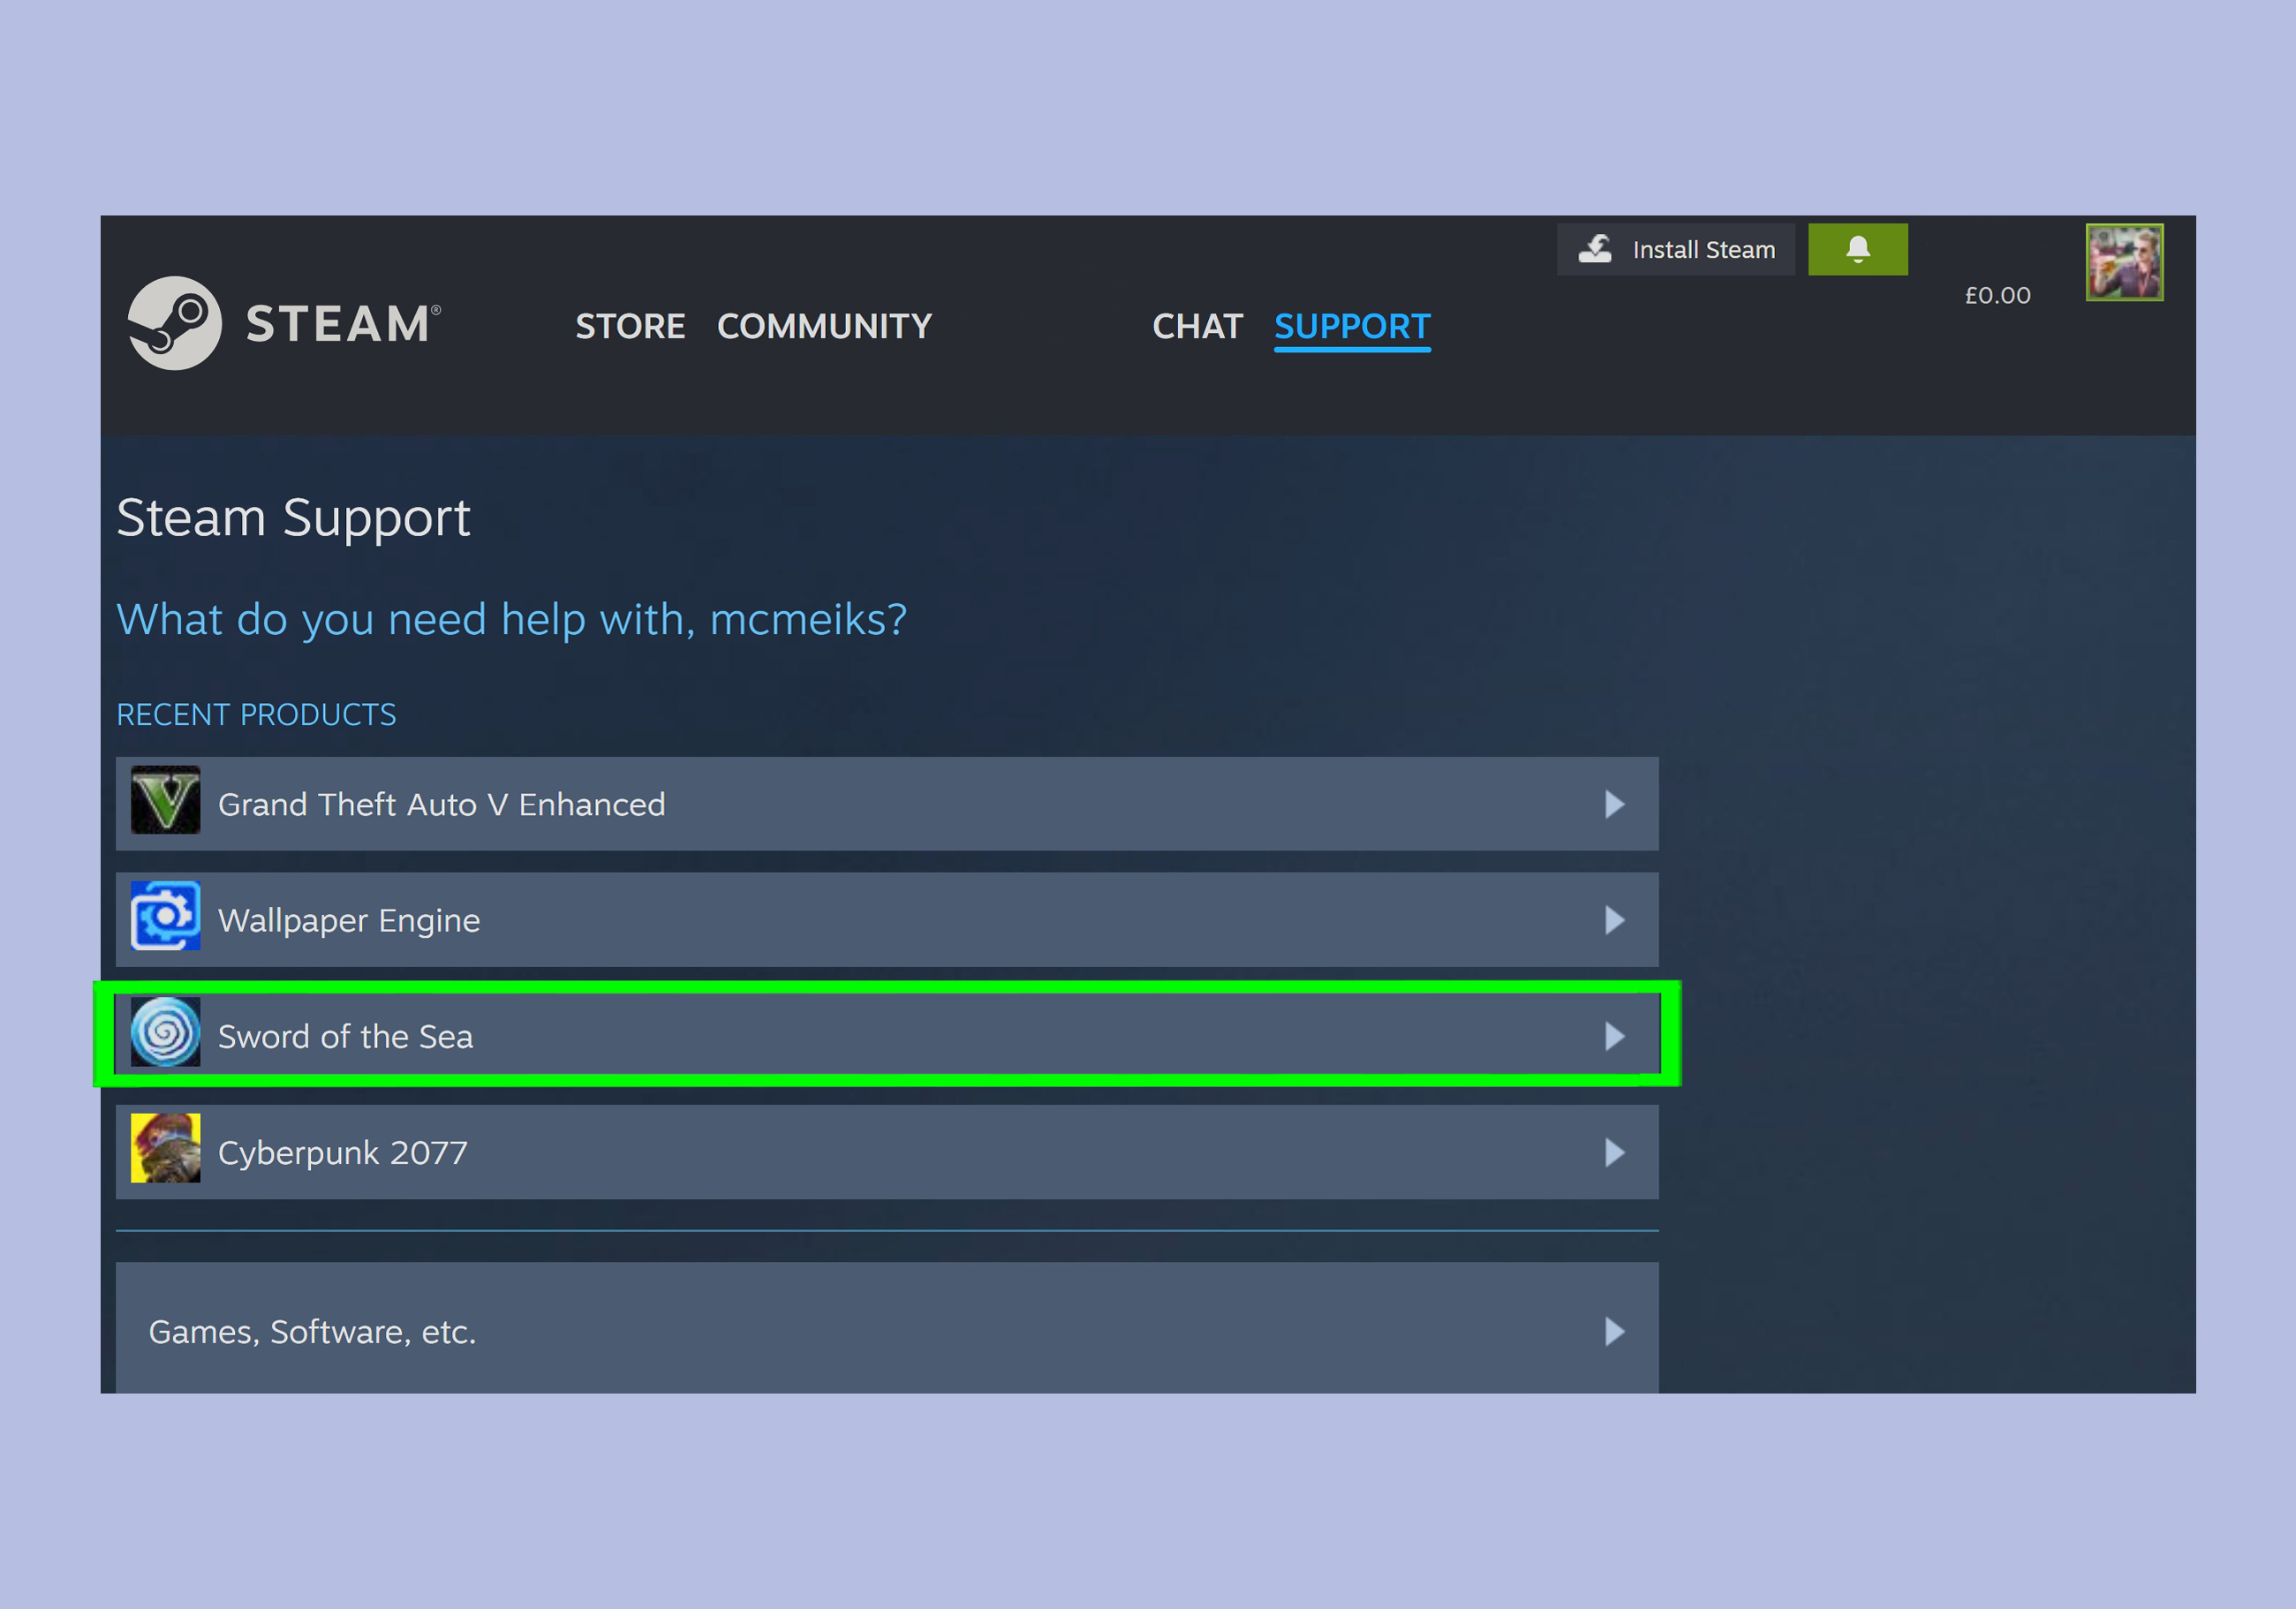Click the Sword of the Sea spiral icon

(x=166, y=1033)
